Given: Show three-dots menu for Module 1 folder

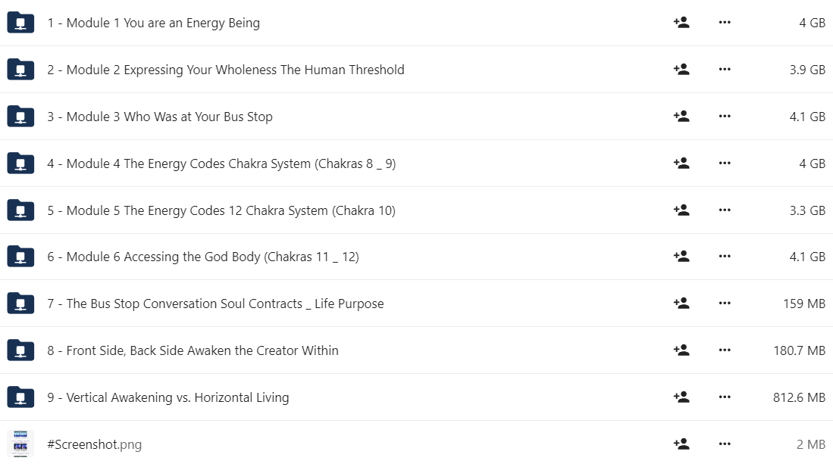Looking at the screenshot, I should 725,22.
